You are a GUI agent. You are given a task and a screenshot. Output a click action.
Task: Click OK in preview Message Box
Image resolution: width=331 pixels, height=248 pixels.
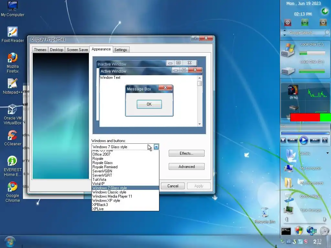tap(149, 104)
